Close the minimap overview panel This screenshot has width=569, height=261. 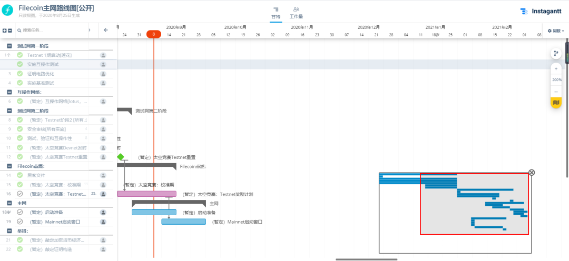[x=532, y=173]
